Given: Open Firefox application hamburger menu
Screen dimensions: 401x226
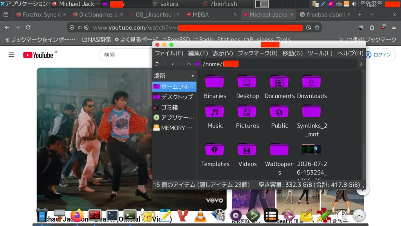Looking at the screenshot, I should coord(394,27).
